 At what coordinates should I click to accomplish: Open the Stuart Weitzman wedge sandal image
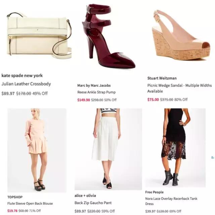coord(181,35)
